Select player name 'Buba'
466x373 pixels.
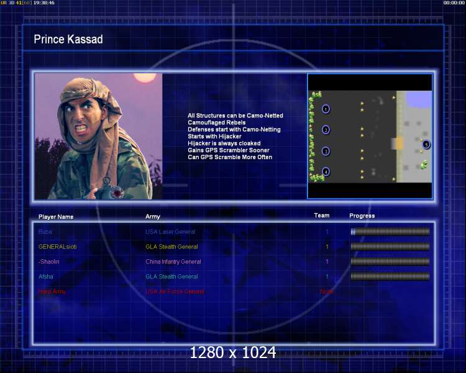[45, 232]
